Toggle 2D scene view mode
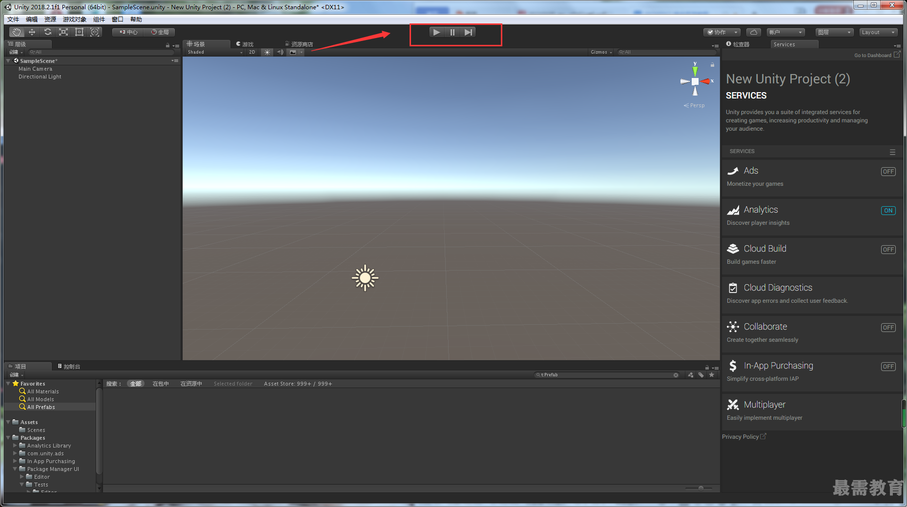 (252, 52)
